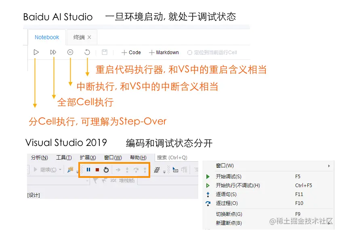Viewport: 340px width, 232px height.
Task: Click the greyed crossed-arrows icon before 堆栈帧
Action: (x=113, y=180)
